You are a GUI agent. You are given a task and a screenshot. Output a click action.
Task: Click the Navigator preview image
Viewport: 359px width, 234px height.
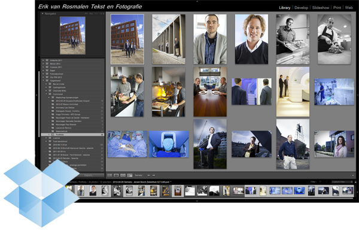point(72,35)
